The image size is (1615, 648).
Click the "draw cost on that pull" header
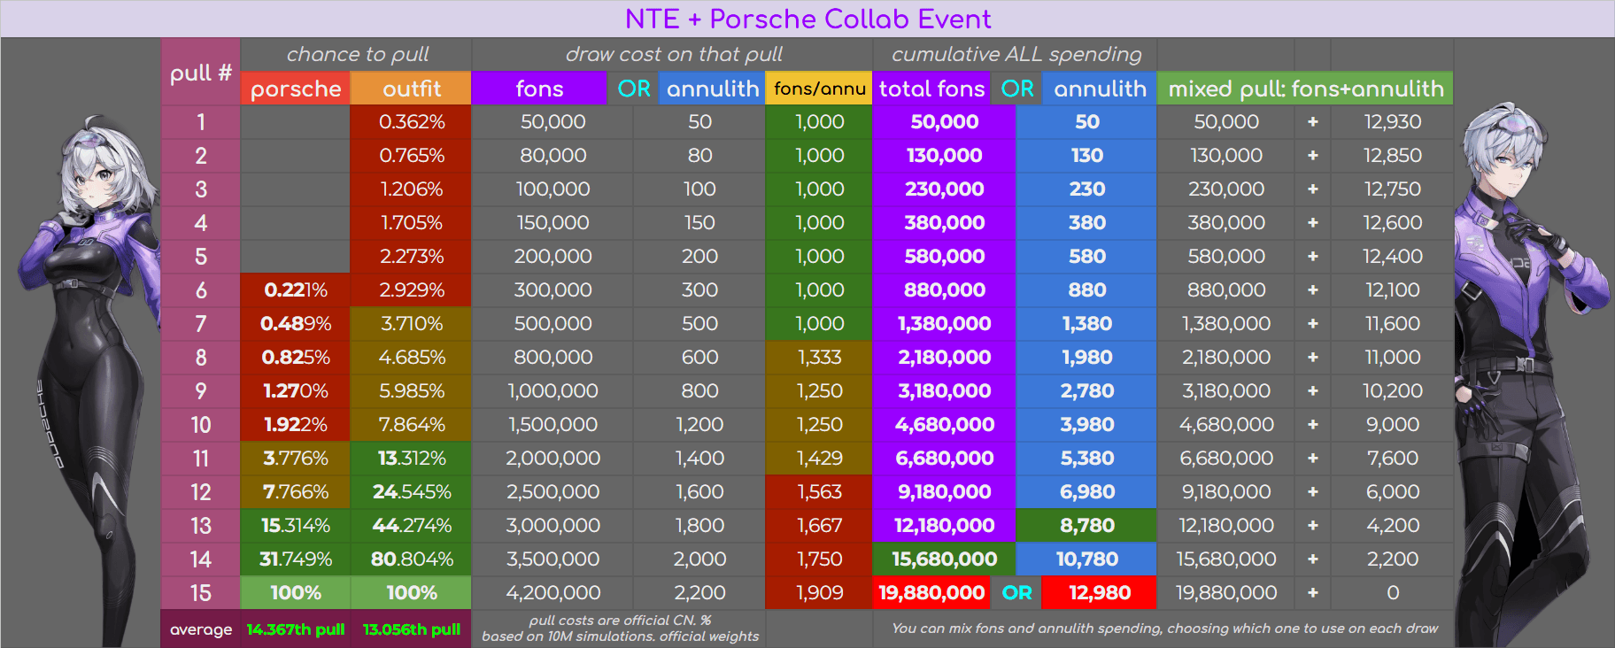(x=673, y=54)
